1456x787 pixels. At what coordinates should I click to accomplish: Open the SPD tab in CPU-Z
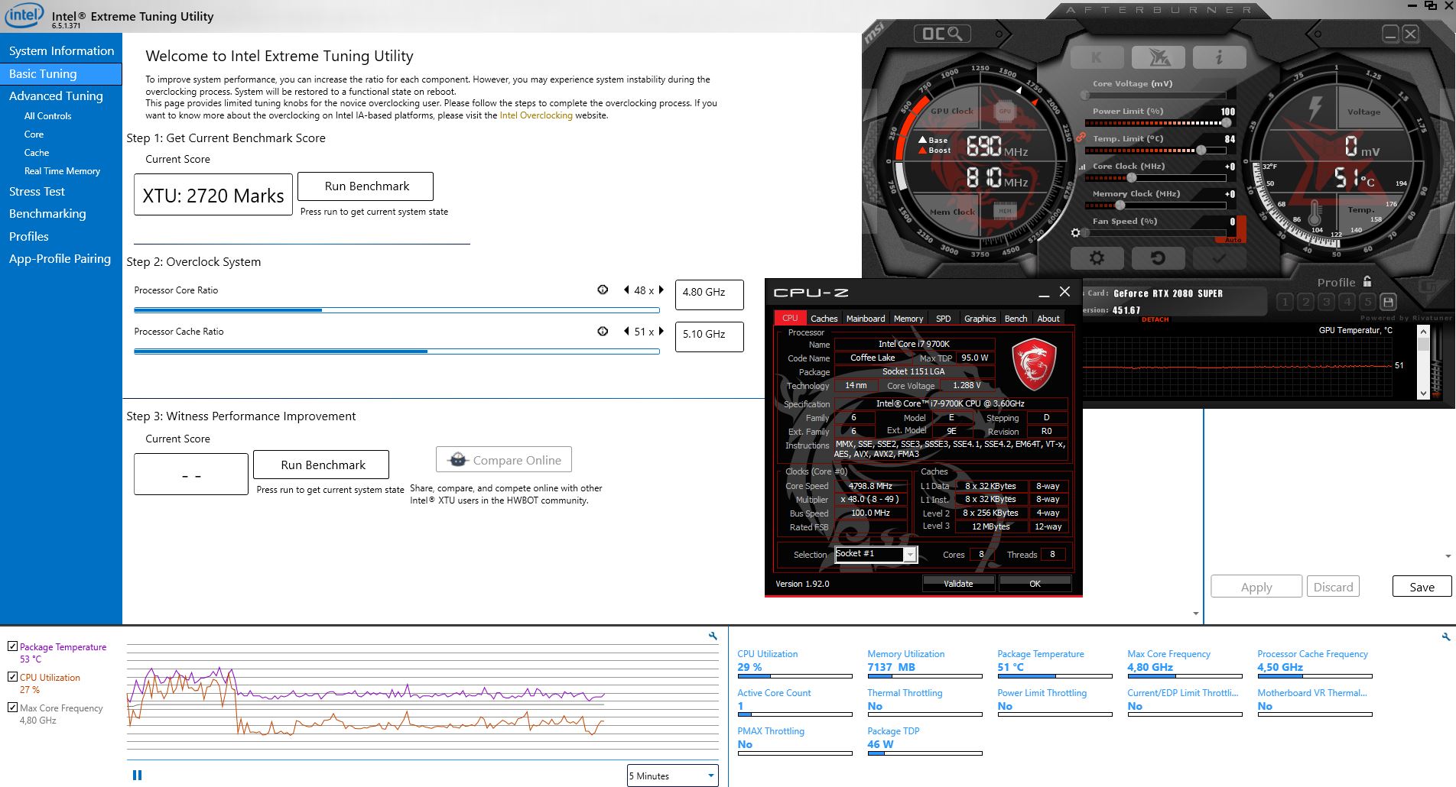(944, 318)
